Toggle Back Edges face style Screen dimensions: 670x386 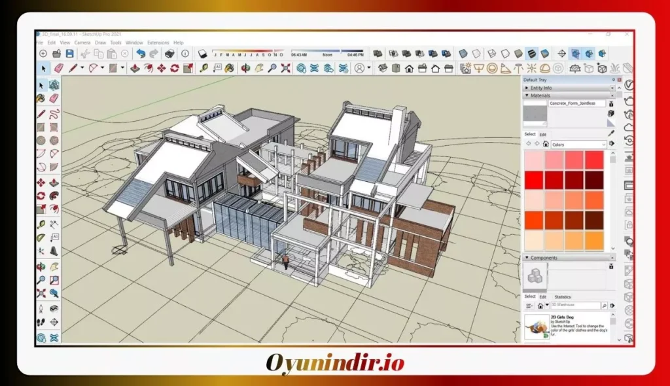click(476, 54)
